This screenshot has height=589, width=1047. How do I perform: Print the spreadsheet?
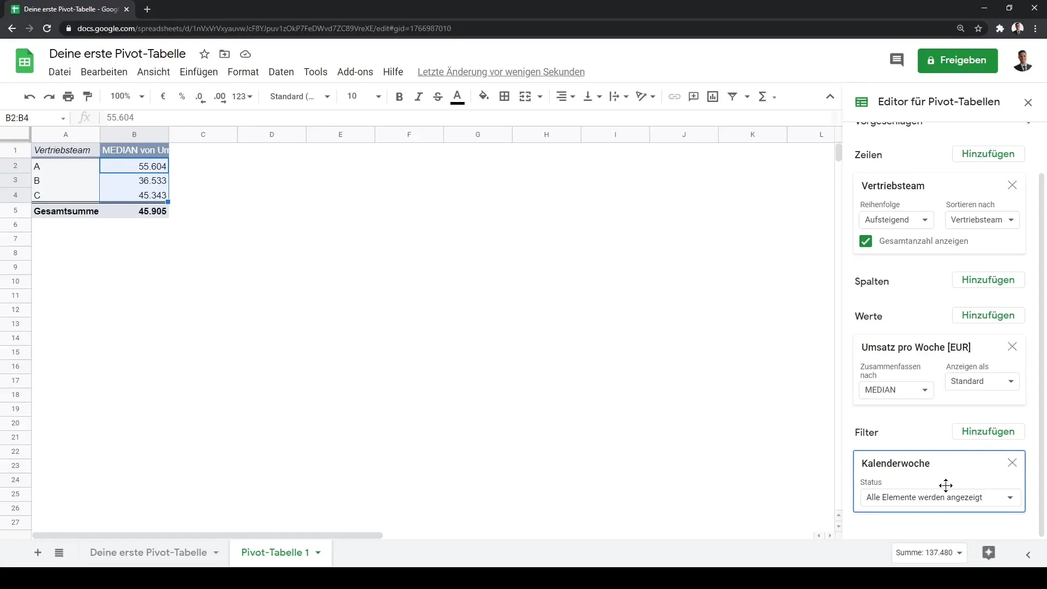click(68, 97)
